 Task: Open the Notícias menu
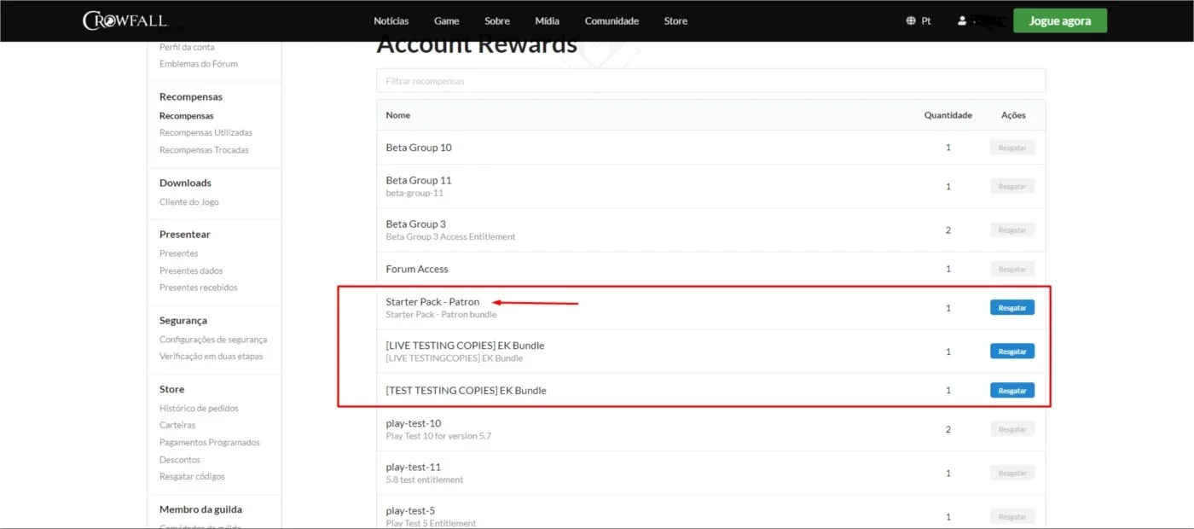[x=391, y=20]
